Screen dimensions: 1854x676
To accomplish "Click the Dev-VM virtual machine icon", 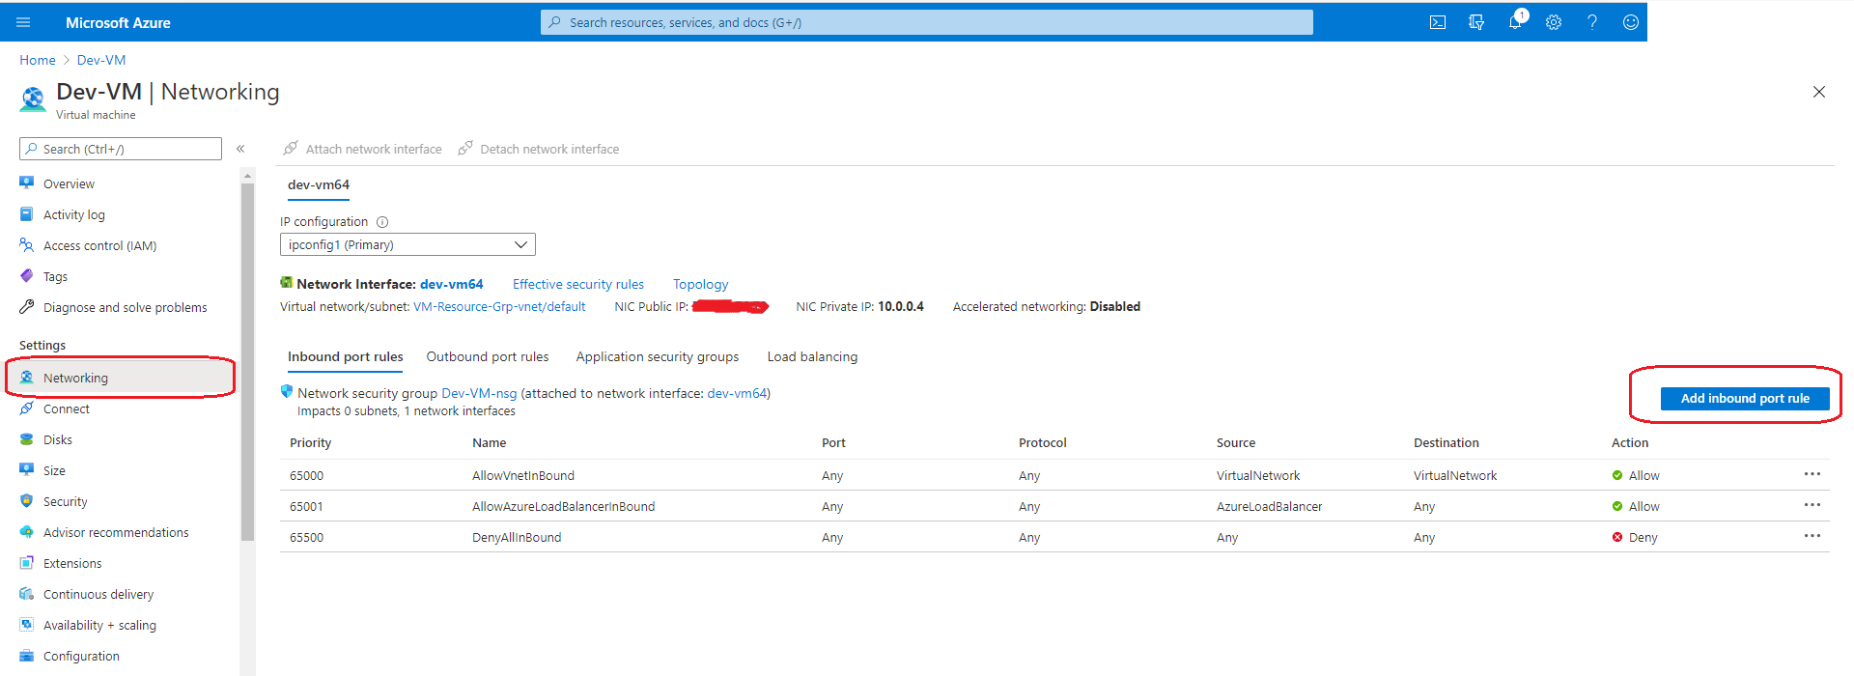I will (33, 99).
